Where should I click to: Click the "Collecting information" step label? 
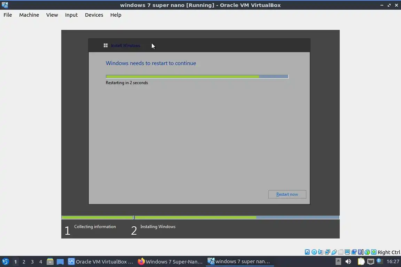pyautogui.click(x=95, y=227)
